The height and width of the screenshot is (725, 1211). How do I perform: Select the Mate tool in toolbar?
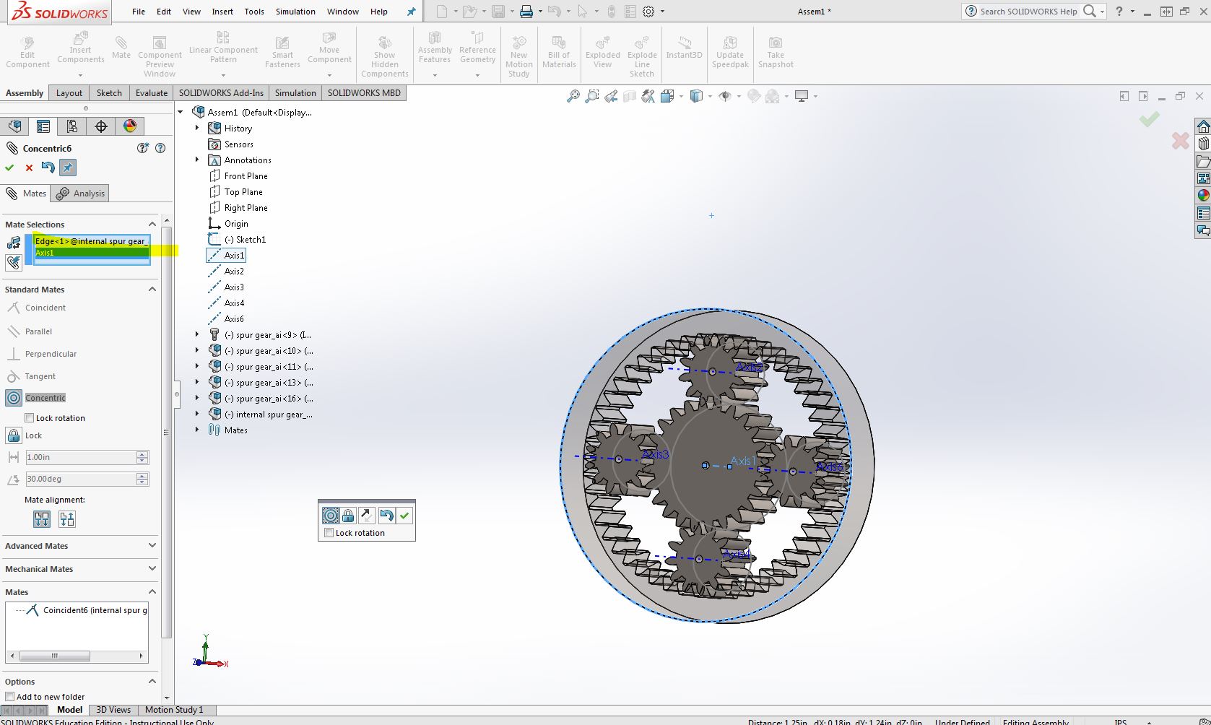[x=121, y=48]
